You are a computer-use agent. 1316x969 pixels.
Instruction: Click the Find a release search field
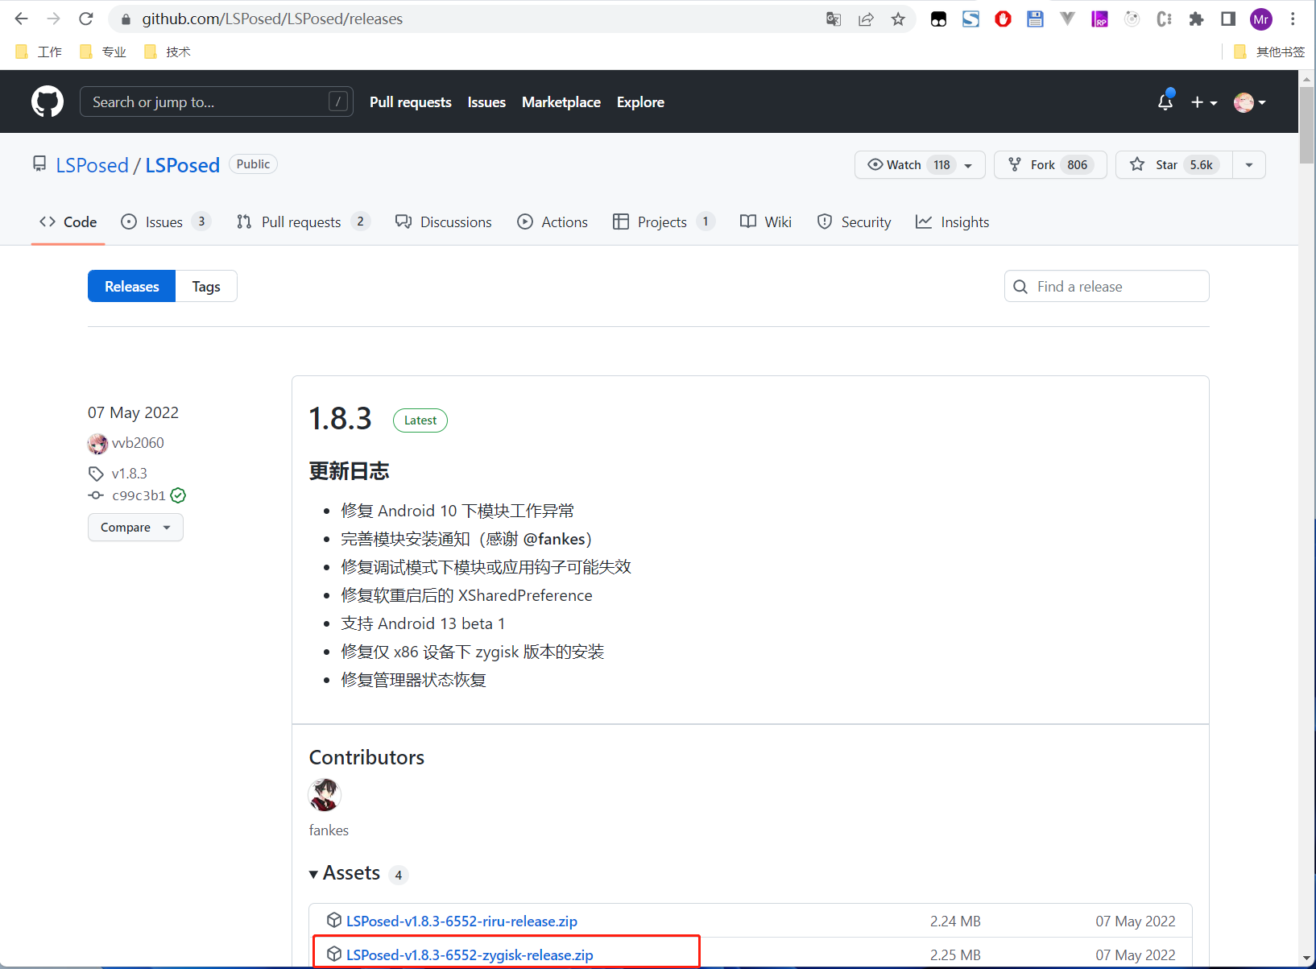[1107, 286]
